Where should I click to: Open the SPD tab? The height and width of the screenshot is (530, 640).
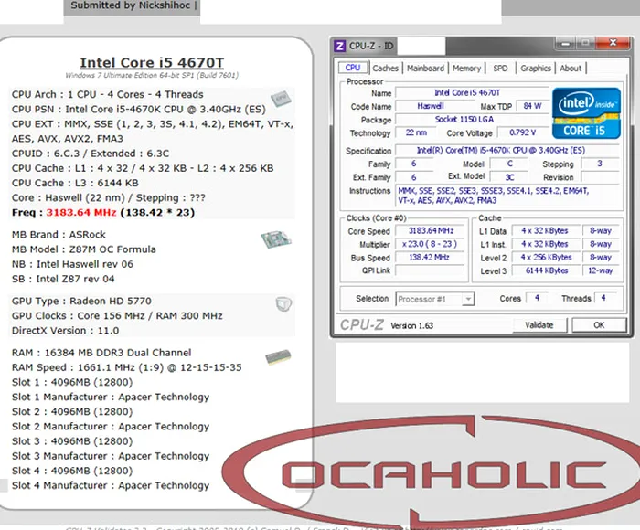point(500,69)
